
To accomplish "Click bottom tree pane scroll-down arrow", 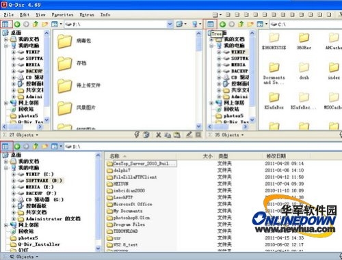I will coord(98,248).
